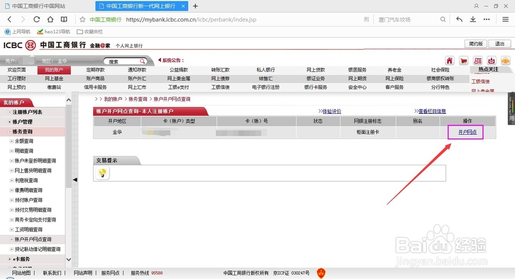Open the browser three-dot more menu
This screenshot has width=515, height=279.
click(x=487, y=20)
